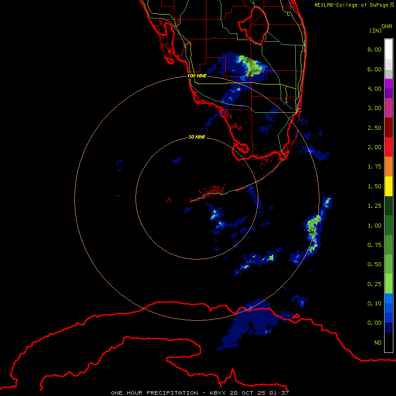Image resolution: width=396 pixels, height=396 pixels.
Task: Select the 1.00 legend value
Action: [x=374, y=226]
